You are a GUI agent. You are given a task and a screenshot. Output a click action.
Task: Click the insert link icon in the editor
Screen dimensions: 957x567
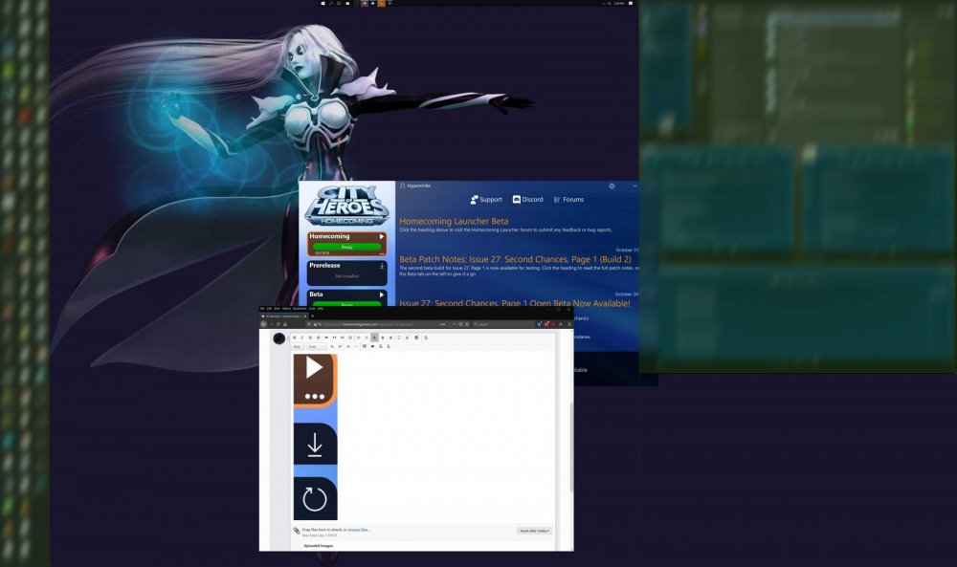(332, 347)
